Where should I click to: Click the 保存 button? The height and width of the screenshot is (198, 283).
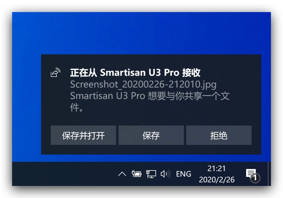pos(151,135)
